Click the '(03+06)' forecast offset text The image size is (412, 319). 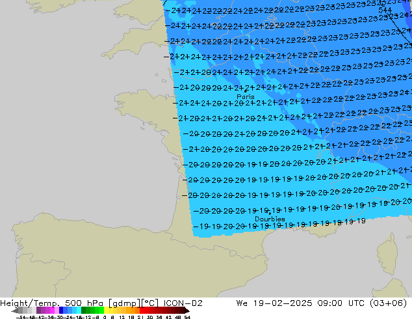point(388,303)
